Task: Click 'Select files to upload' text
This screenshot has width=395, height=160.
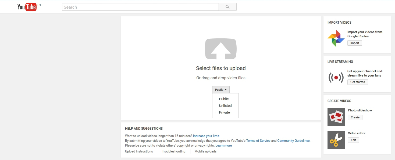Action: pos(221,68)
